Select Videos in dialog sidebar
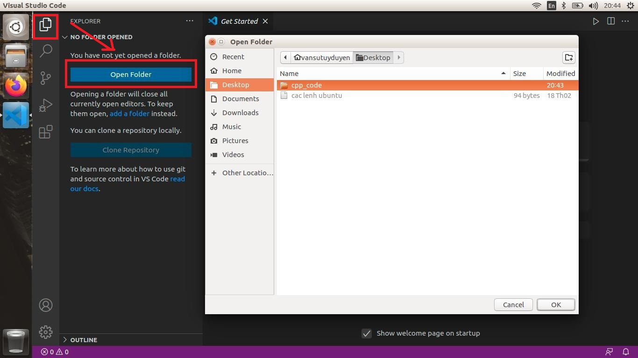 click(240, 154)
